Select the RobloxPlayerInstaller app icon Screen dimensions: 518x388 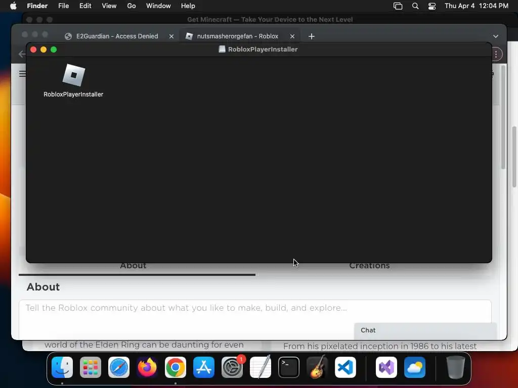coord(74,75)
